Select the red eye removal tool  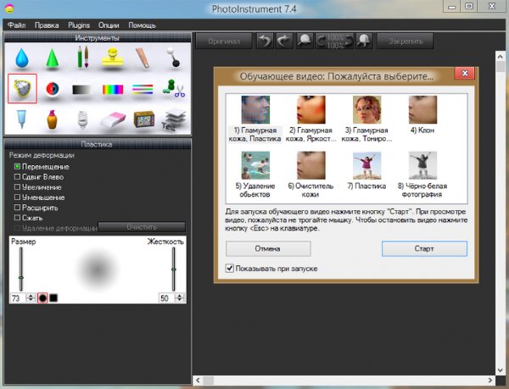(53, 88)
